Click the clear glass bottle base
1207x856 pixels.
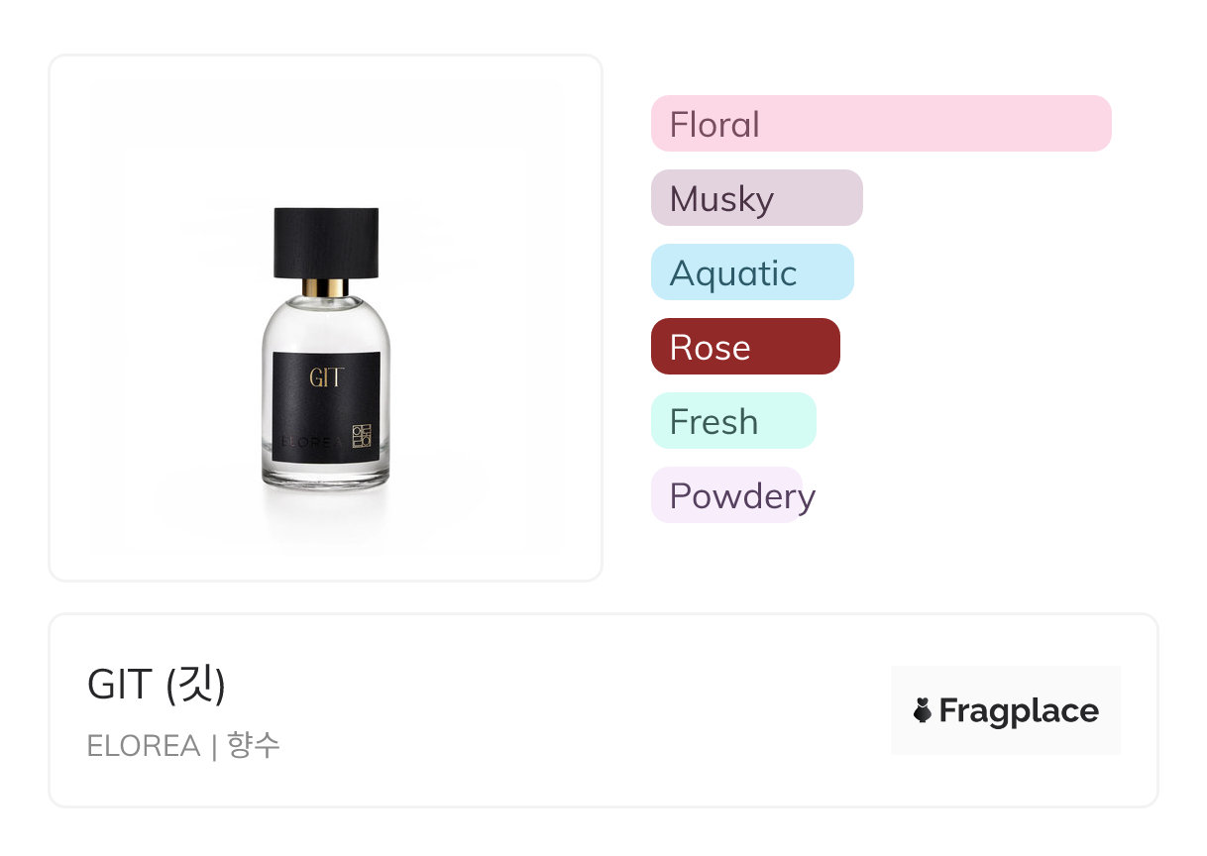[326, 472]
